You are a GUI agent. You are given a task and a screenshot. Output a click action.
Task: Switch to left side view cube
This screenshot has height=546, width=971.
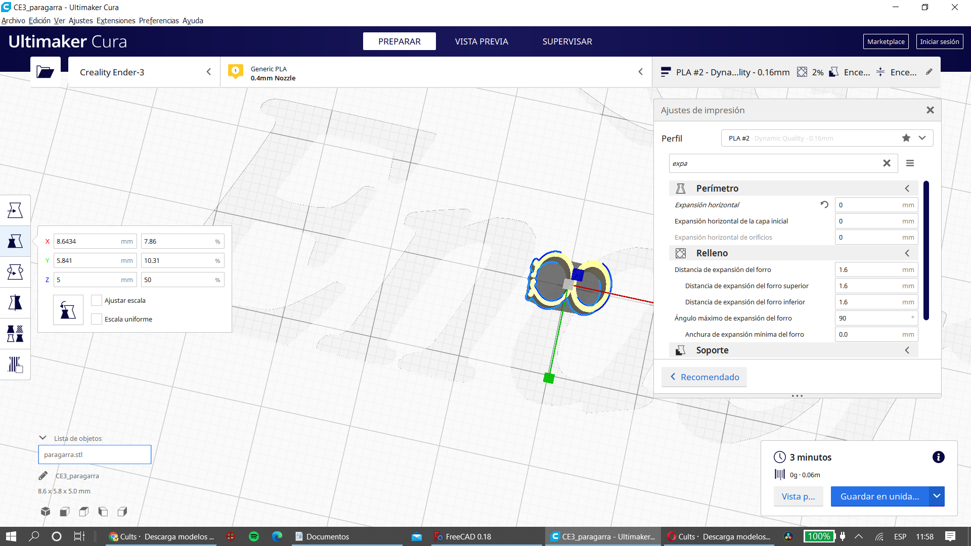coord(103,512)
